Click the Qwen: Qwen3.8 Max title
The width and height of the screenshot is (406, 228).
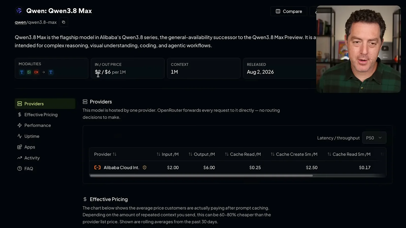click(59, 11)
